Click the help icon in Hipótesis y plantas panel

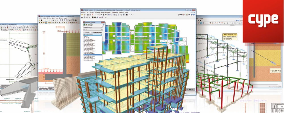(x=104, y=25)
